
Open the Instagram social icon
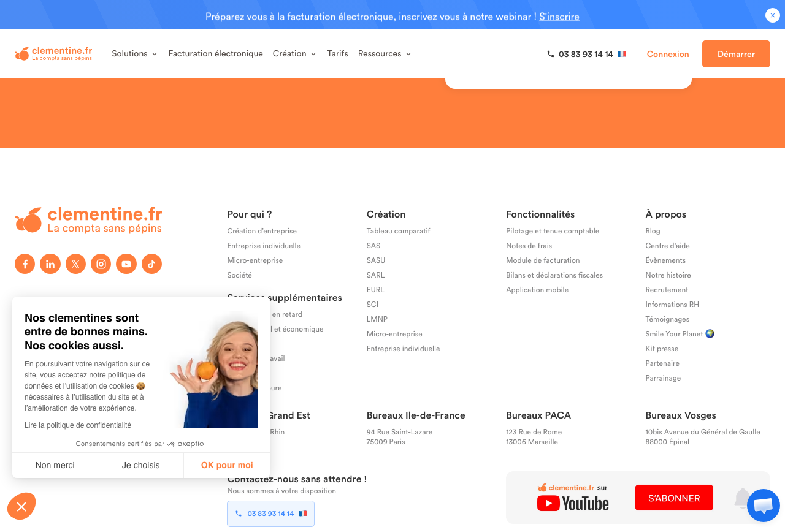click(x=101, y=264)
